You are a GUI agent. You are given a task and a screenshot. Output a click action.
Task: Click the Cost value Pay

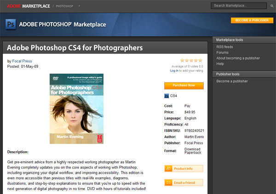coord(187,106)
